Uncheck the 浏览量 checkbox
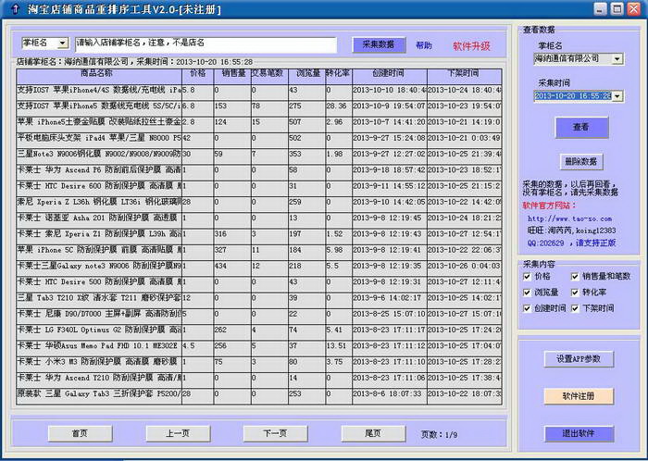Screen dimensions: 648x461 point(527,293)
